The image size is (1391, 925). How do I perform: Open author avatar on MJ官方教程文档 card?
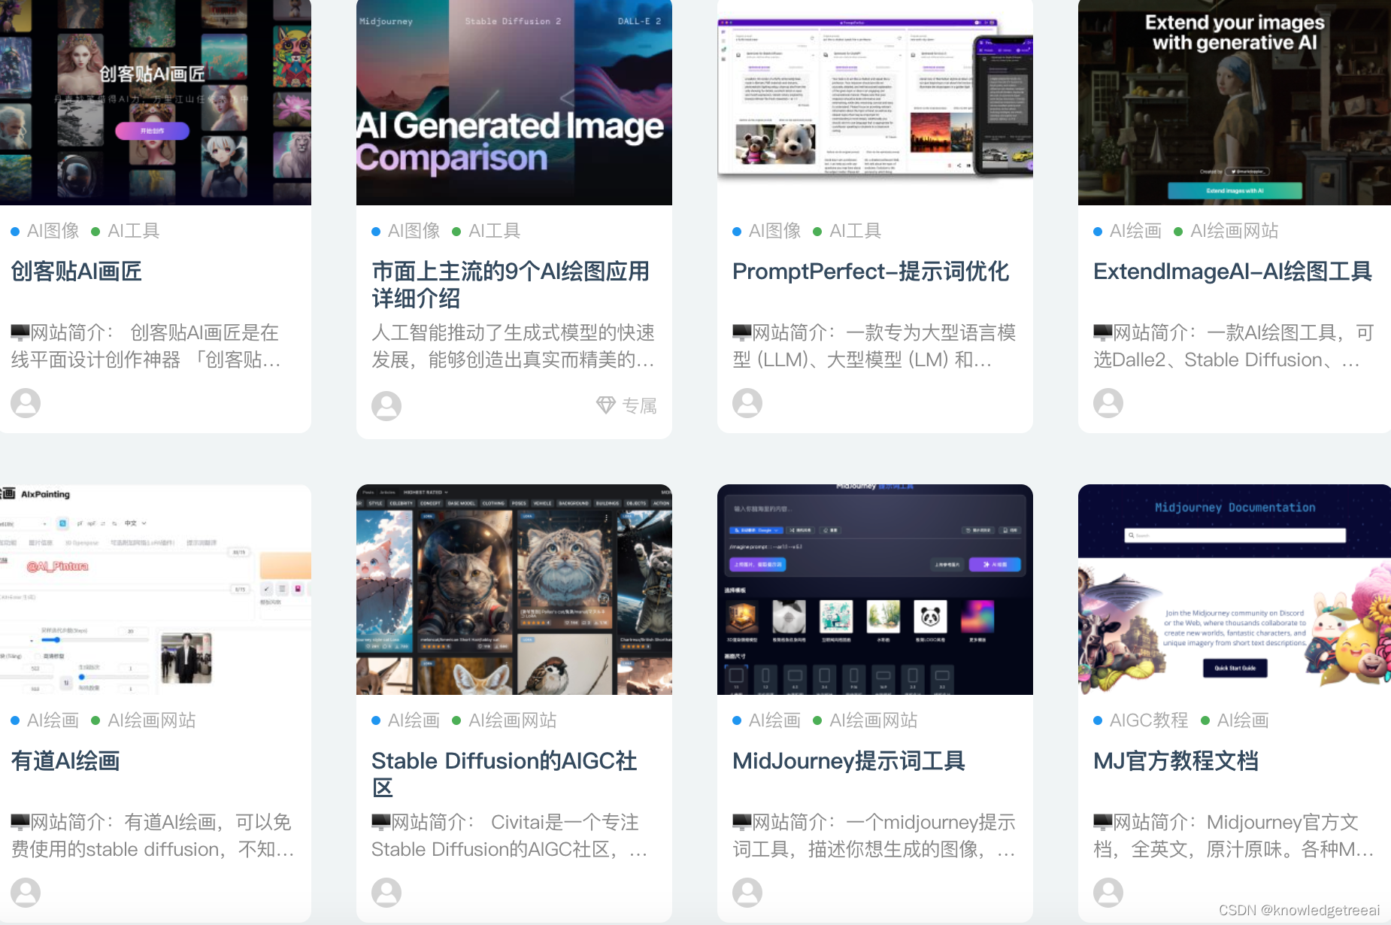click(x=1108, y=893)
